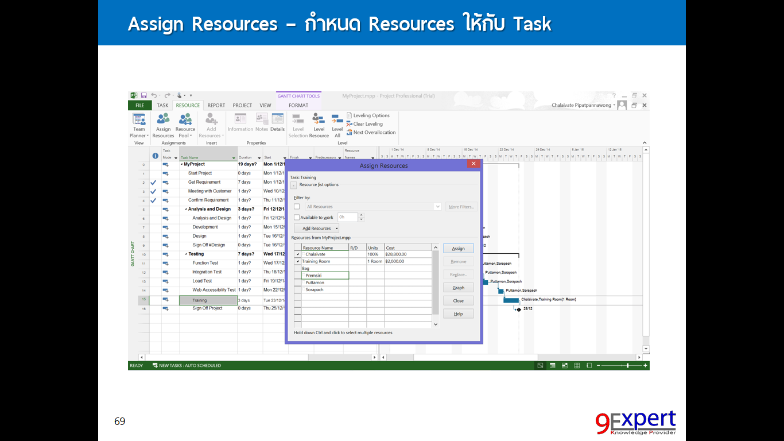Open the All Resources filter dropdown

437,206
